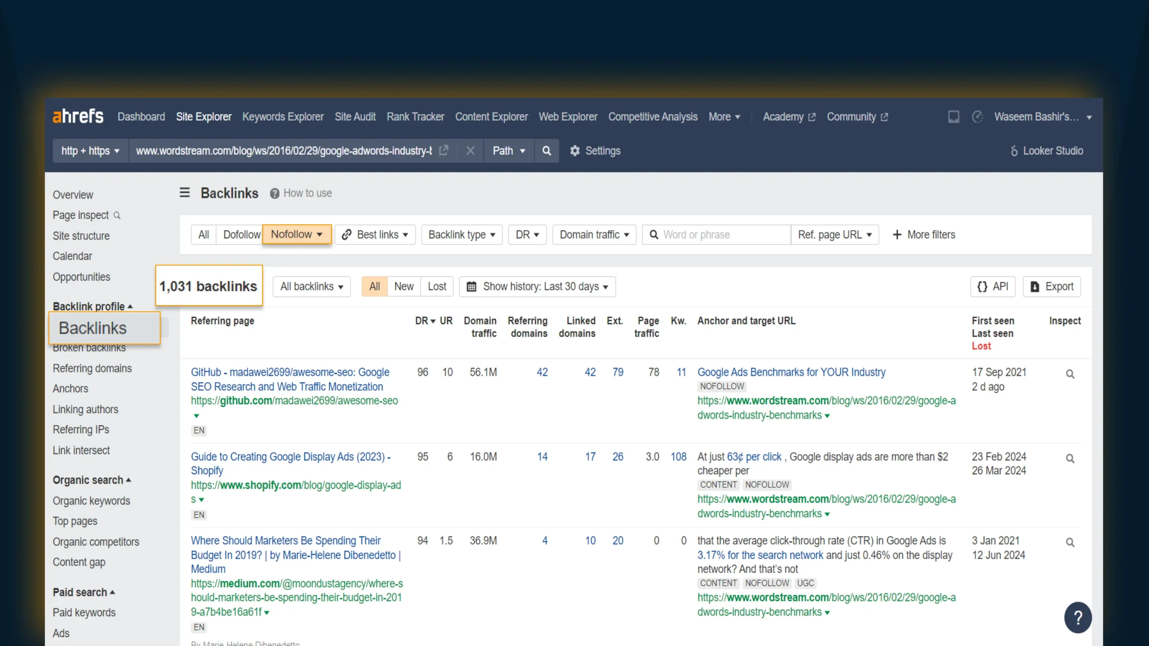Open the hamburger menu beside Backlinks heading
1149x646 pixels.
(x=184, y=192)
